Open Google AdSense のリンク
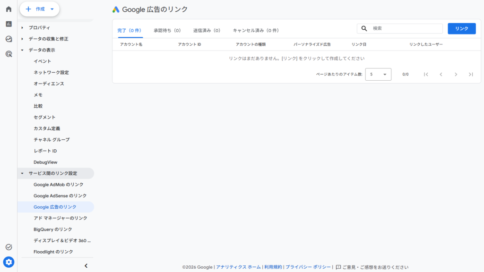Screen dimensions: 484x272 (x=60, y=196)
